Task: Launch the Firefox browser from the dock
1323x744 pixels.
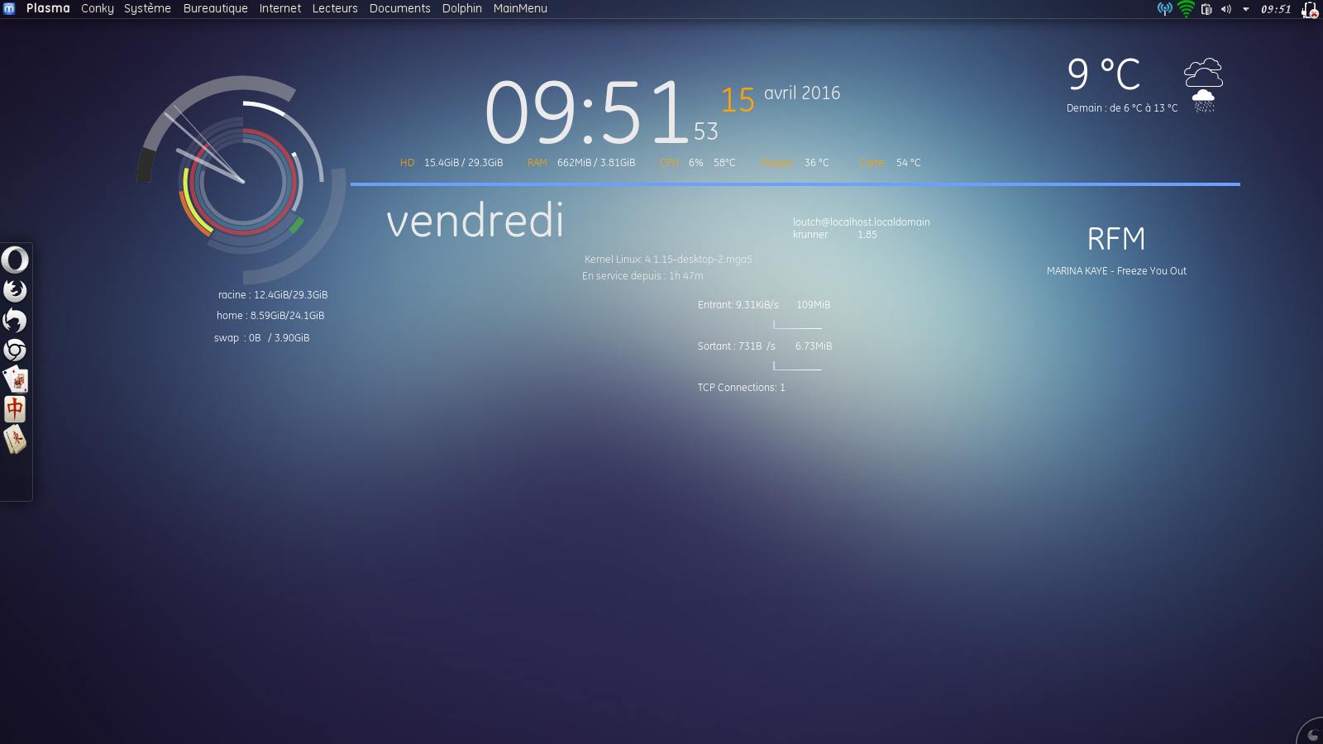Action: point(15,290)
